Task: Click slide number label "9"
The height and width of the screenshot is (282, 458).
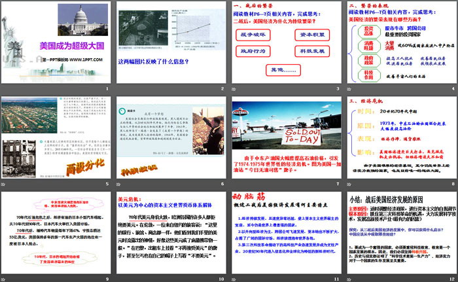Action: click(107, 279)
